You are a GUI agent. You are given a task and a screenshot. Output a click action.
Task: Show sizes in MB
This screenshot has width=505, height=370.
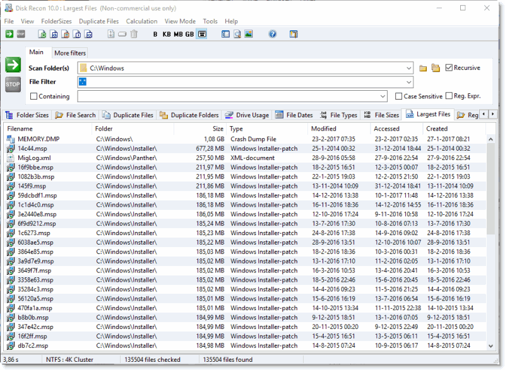(x=178, y=34)
